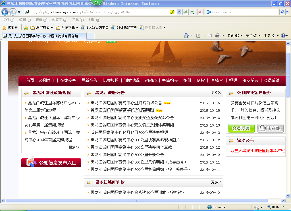Click the Read Mail envelope icon
The image size is (291, 211).
[x=210, y=36]
